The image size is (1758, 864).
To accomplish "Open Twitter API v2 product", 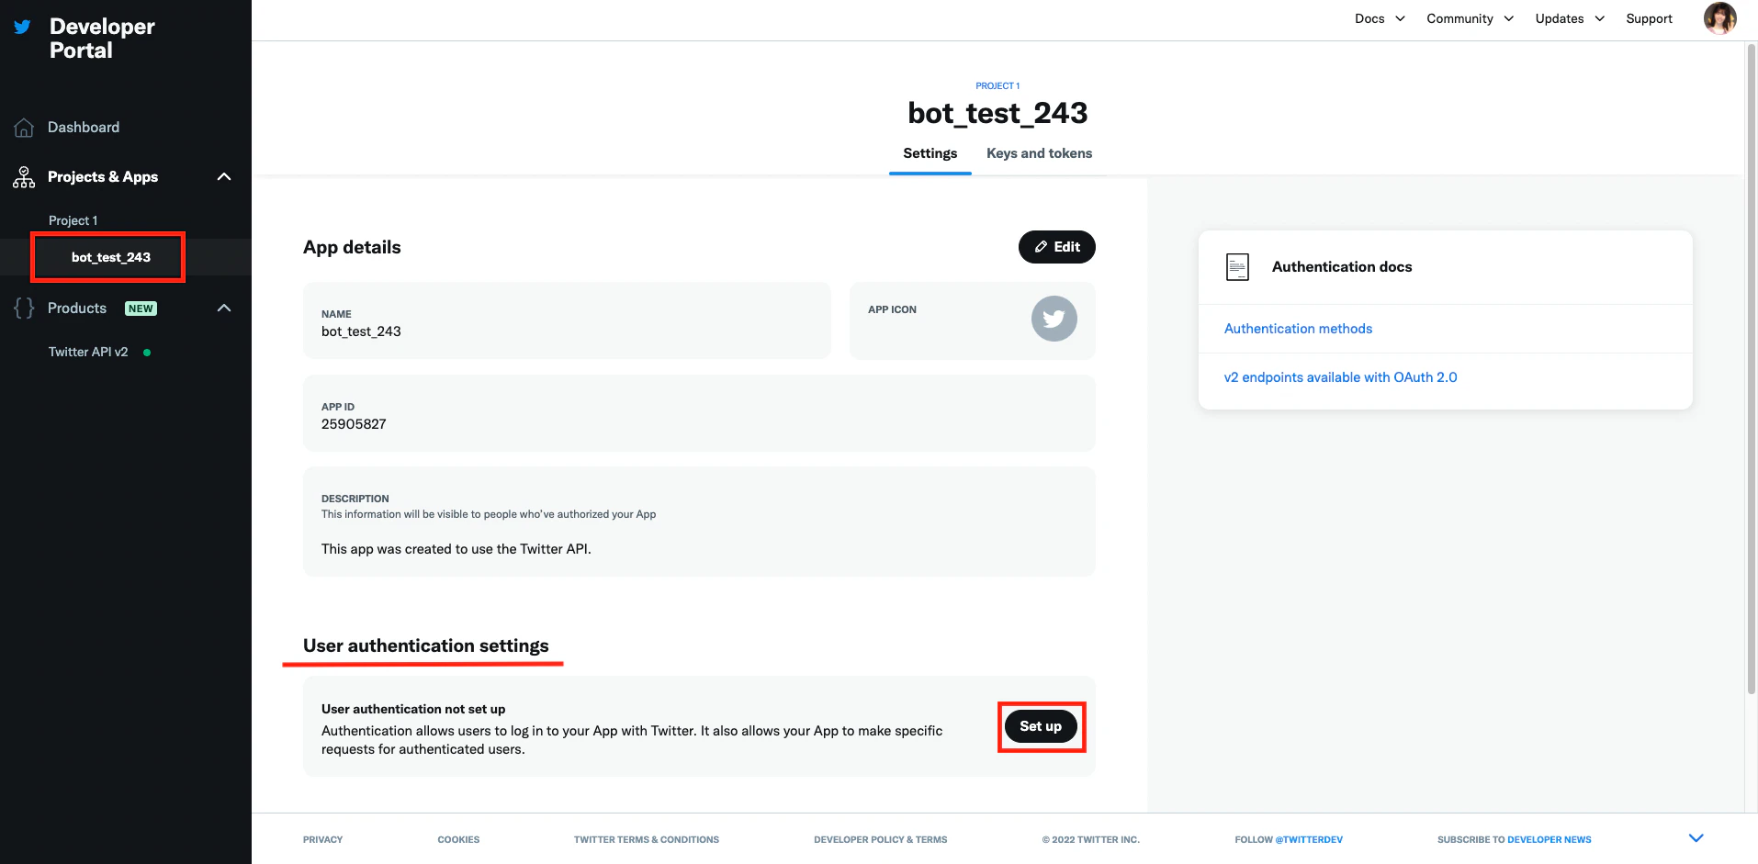I will point(88,352).
